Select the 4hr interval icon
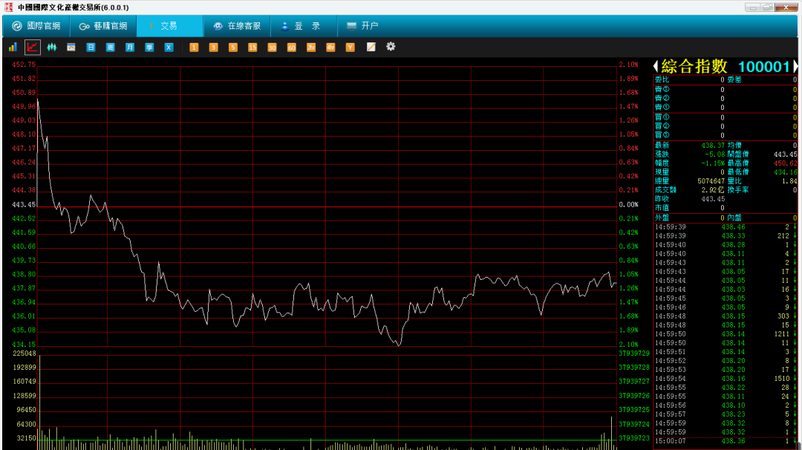The height and width of the screenshot is (450, 802). pos(330,47)
